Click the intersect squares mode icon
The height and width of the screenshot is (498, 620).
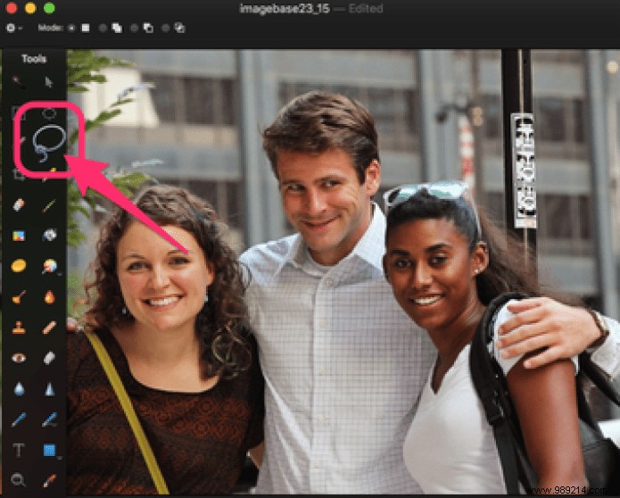(179, 28)
